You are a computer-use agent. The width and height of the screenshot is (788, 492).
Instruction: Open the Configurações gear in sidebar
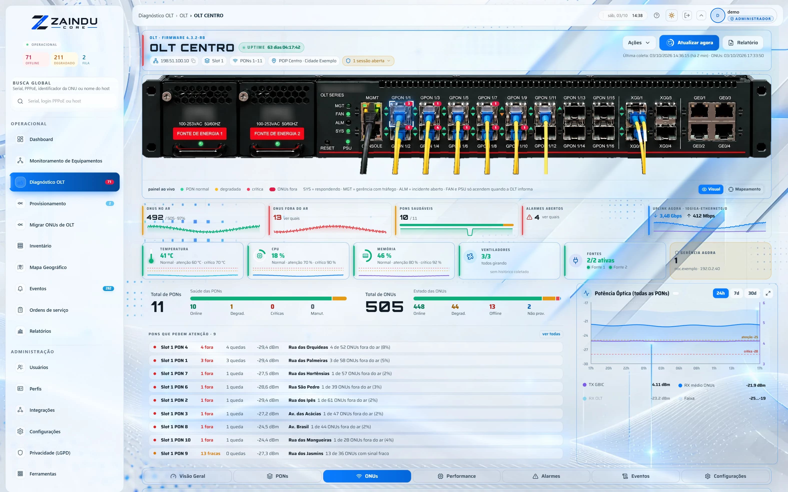click(20, 431)
